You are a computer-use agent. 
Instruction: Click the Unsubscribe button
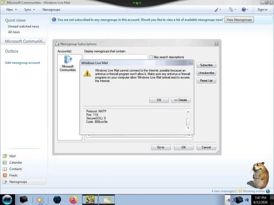(206, 73)
